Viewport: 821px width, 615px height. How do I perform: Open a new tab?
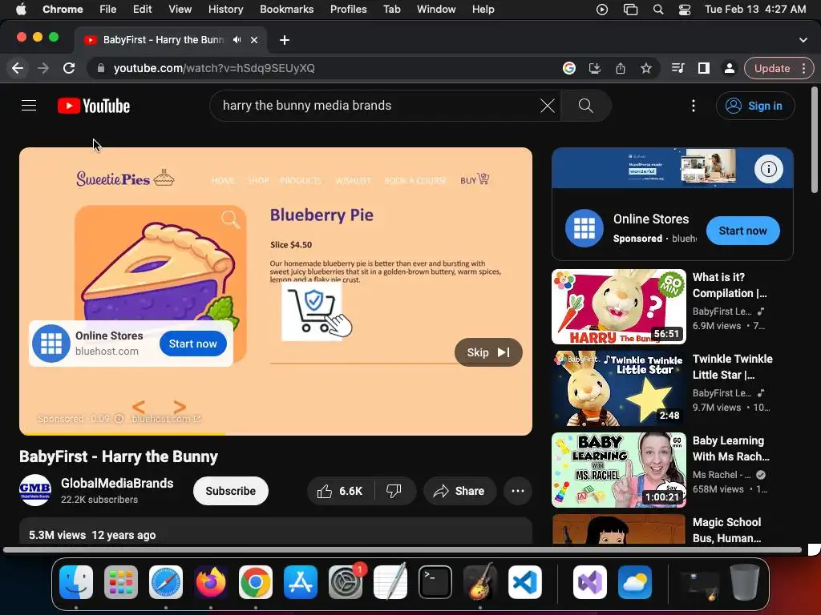[285, 40]
